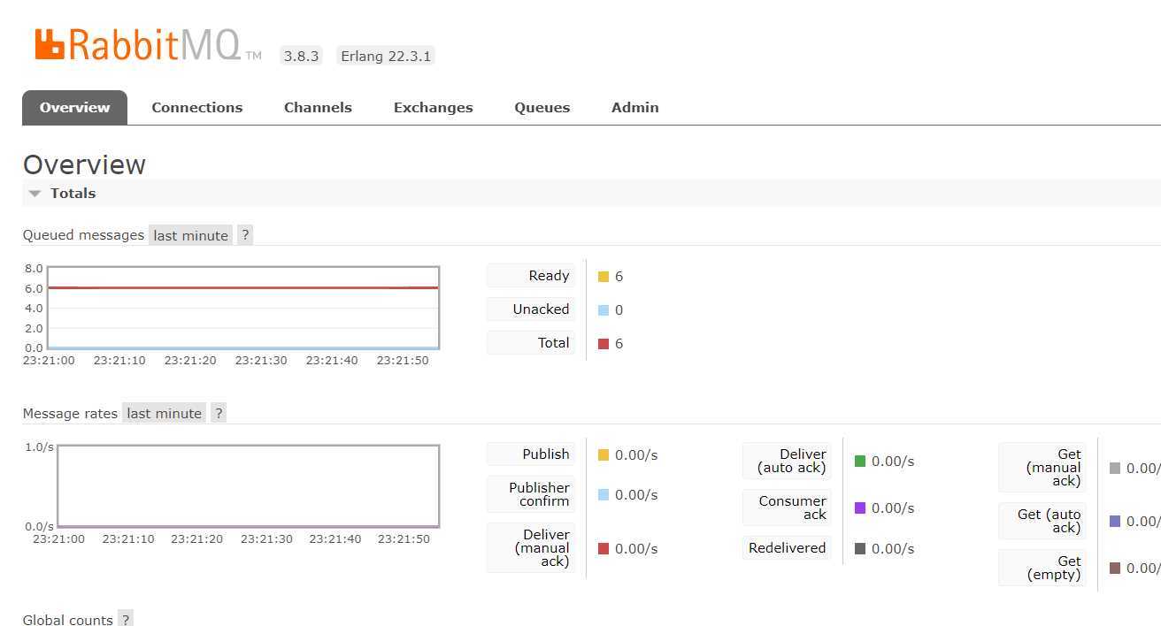
Task: Open the Exchanges tab
Action: (x=433, y=108)
